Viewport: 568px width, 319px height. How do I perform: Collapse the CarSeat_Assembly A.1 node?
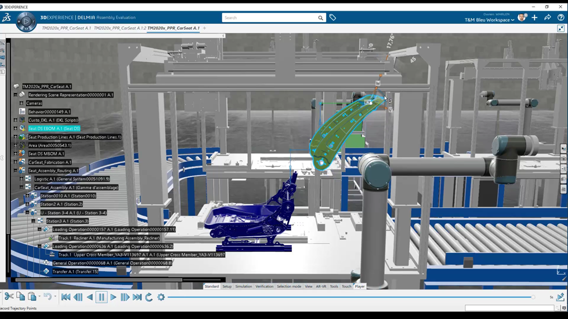coord(21,187)
